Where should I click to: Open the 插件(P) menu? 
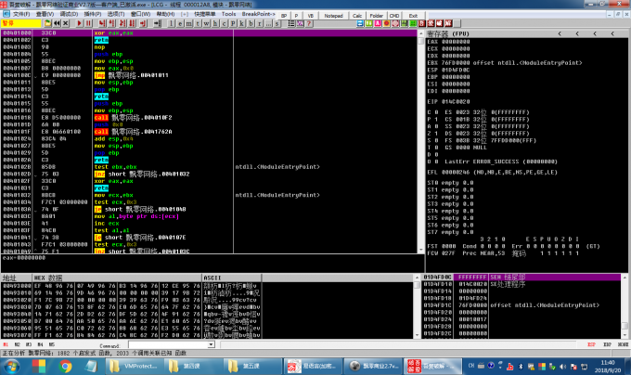(93, 14)
